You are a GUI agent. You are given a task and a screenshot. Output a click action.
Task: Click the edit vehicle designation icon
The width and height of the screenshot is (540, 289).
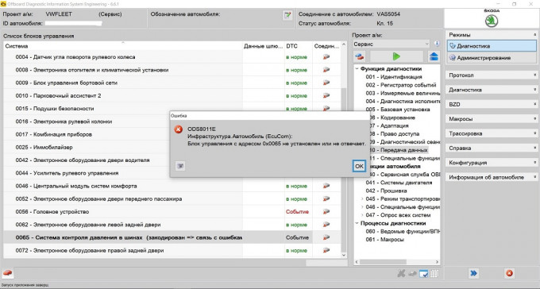point(287,15)
